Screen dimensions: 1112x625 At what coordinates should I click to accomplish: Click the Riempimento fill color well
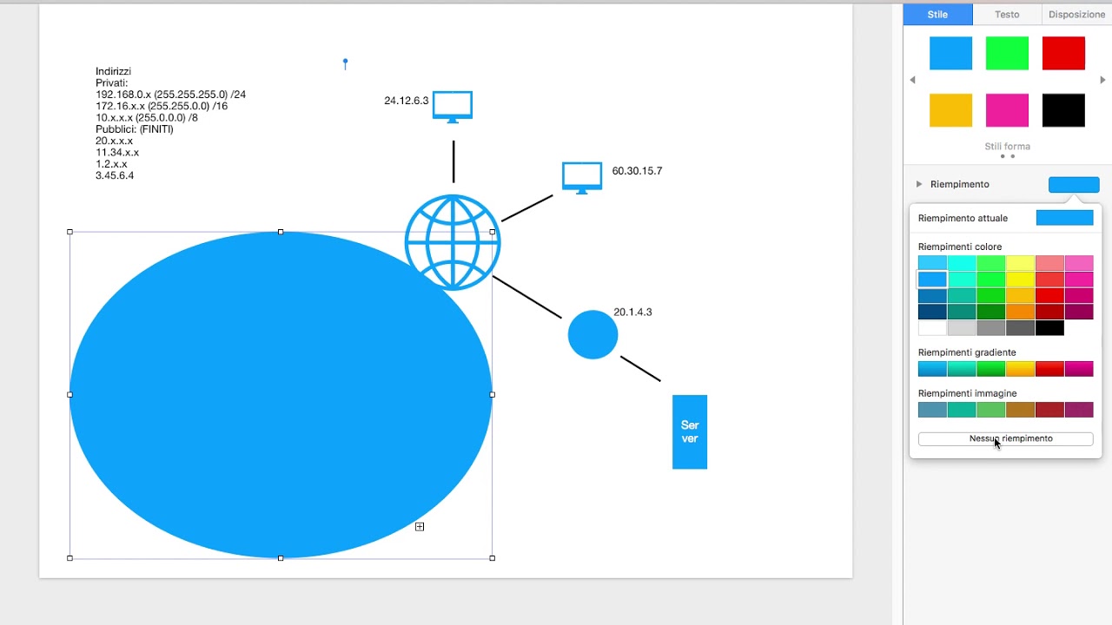point(1074,184)
